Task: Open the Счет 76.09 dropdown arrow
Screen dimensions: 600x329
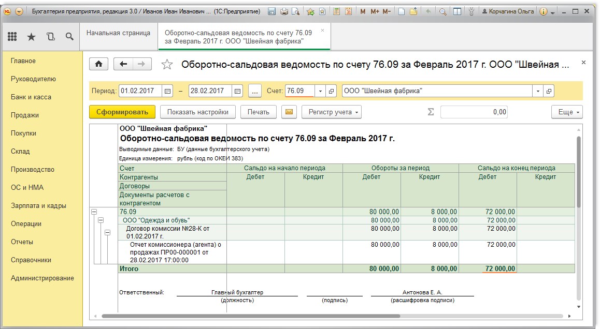Action: point(320,91)
